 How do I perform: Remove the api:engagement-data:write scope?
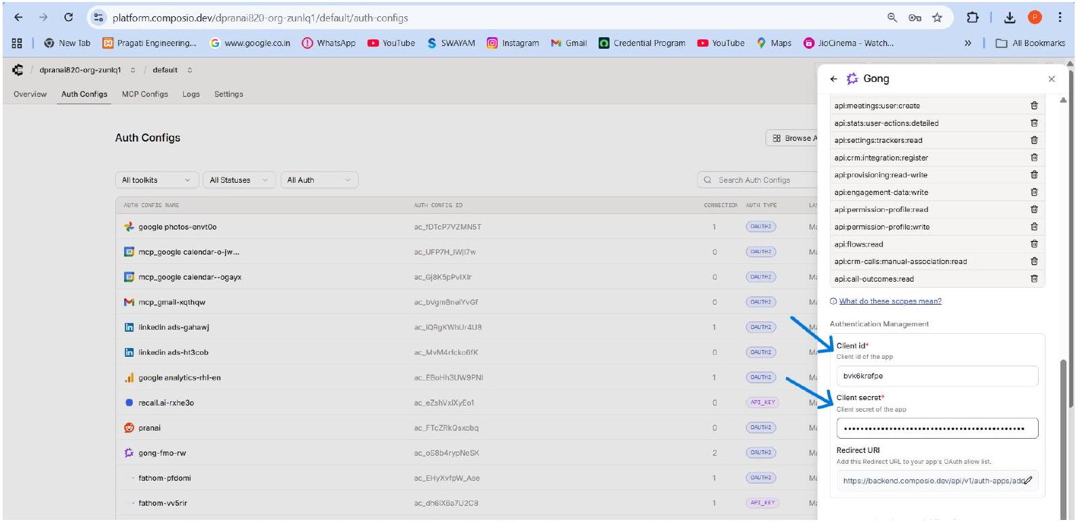[1033, 192]
